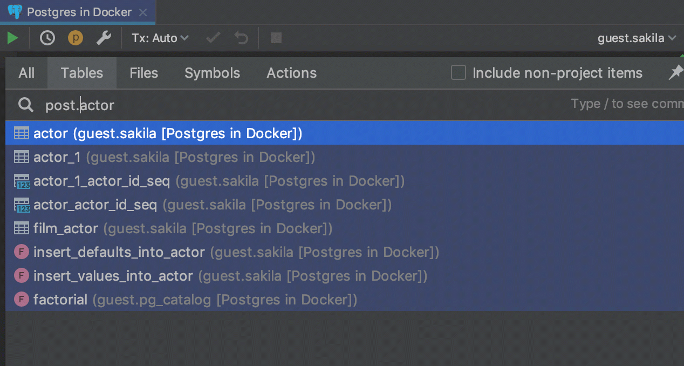Click the rollback undo arrow icon
The image size is (684, 366).
(241, 38)
